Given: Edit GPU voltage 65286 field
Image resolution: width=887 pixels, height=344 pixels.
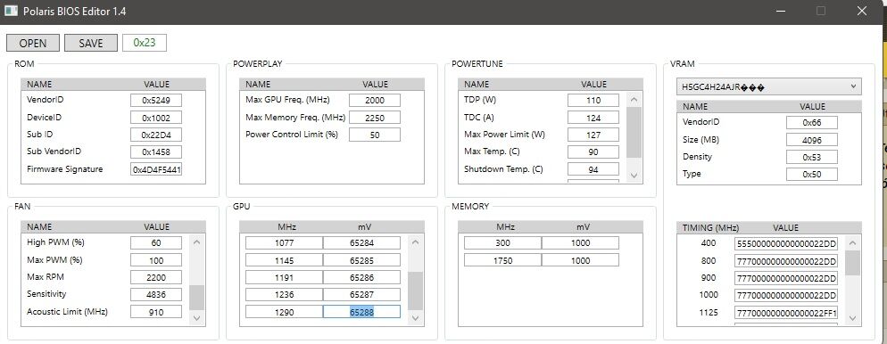Looking at the screenshot, I should point(361,277).
